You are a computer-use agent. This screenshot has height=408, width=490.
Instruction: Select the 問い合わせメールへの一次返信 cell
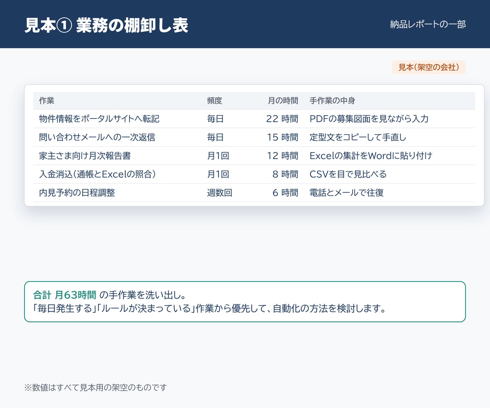point(97,137)
